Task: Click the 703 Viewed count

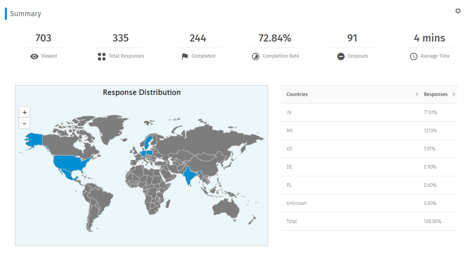Action: coord(43,38)
